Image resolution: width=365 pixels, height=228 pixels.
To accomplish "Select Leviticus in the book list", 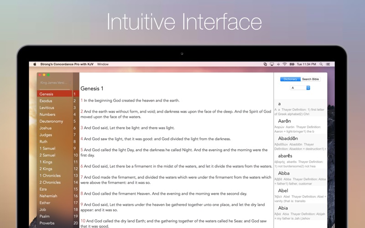I will tap(55, 108).
